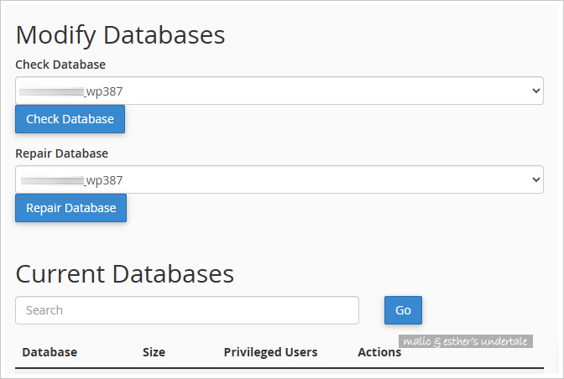Focus the Search databases input field
This screenshot has width=564, height=379.
point(186,310)
